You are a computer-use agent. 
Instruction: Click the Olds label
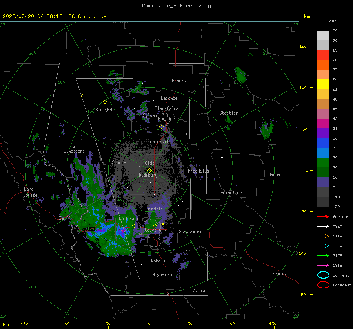149,163
